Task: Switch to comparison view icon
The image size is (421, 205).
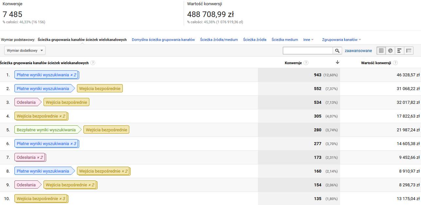Action: point(408,50)
